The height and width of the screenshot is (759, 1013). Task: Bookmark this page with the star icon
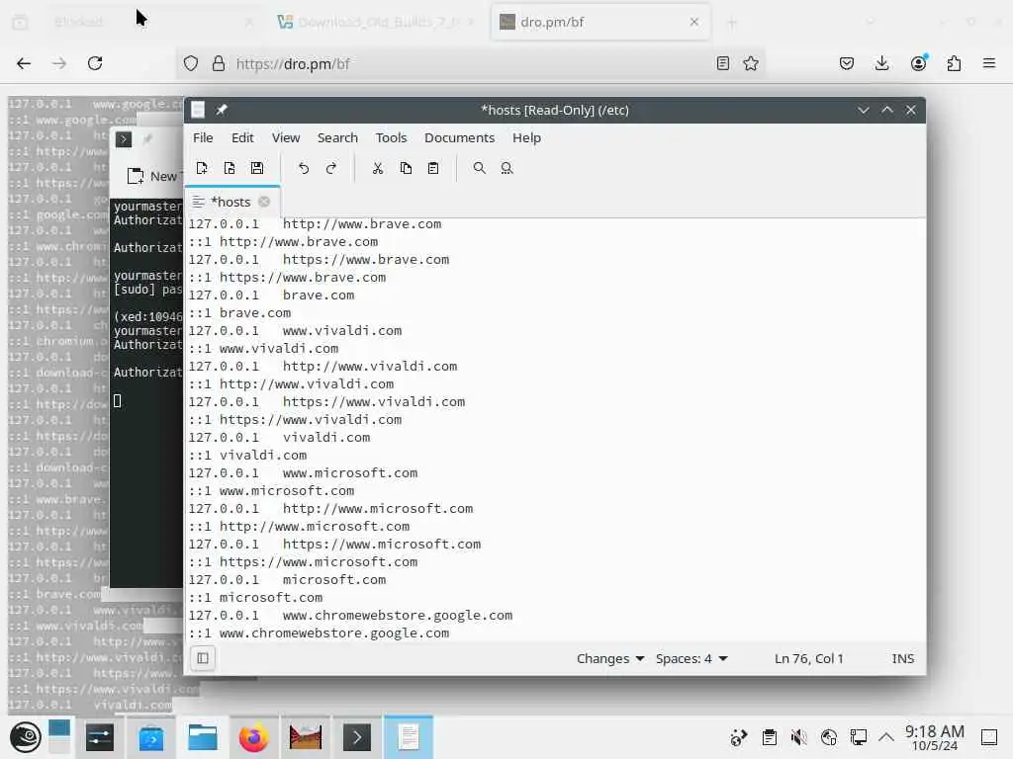(751, 63)
